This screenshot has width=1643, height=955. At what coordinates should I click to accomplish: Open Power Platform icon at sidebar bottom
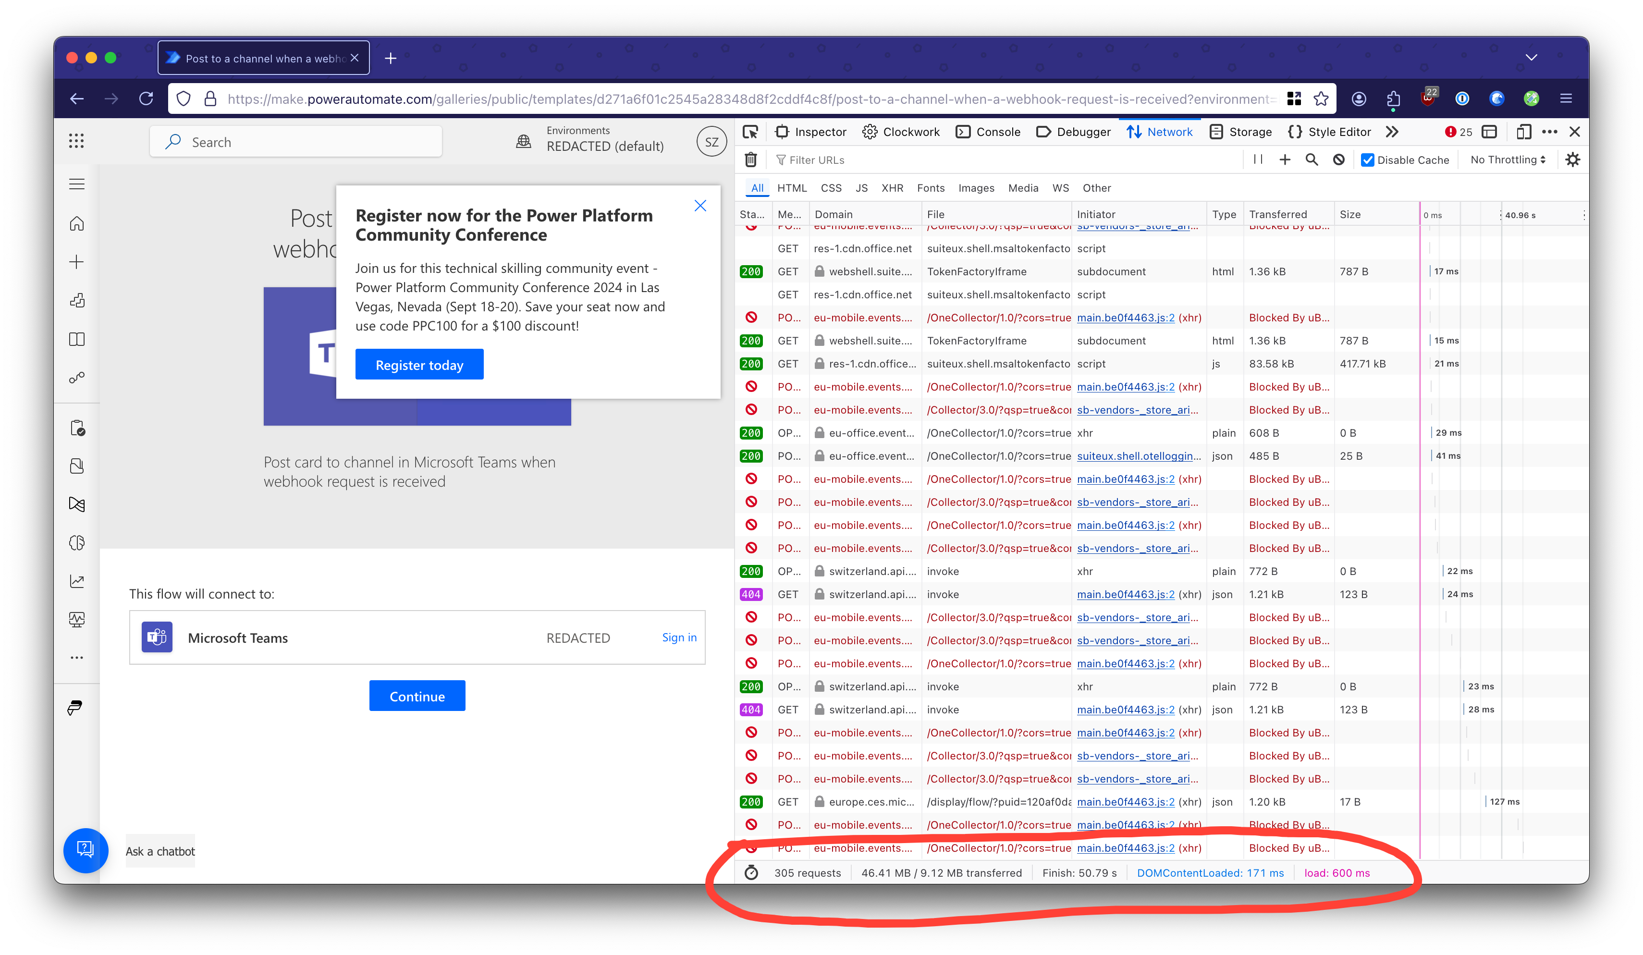[x=75, y=708]
